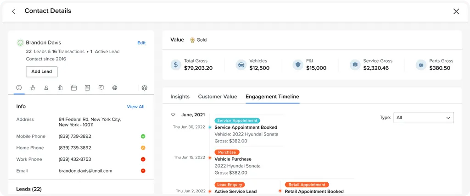The height and width of the screenshot is (196, 470).
Task: Open contact settings gear icon
Action: (x=144, y=87)
